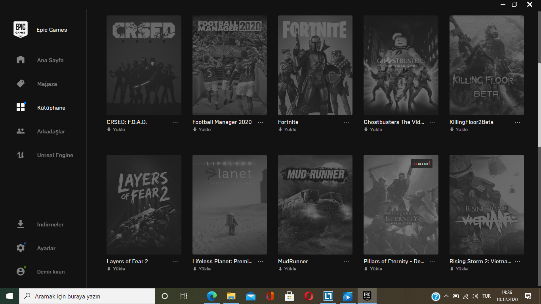Viewport: 541px width, 304px height.
Task: Click the Windows taskbar search box
Action: pos(87,296)
